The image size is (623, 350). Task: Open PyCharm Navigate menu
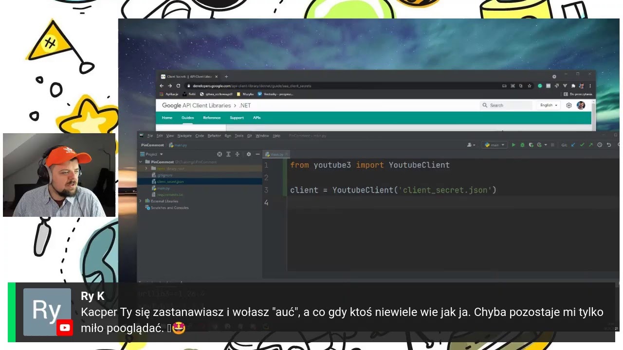pos(184,136)
